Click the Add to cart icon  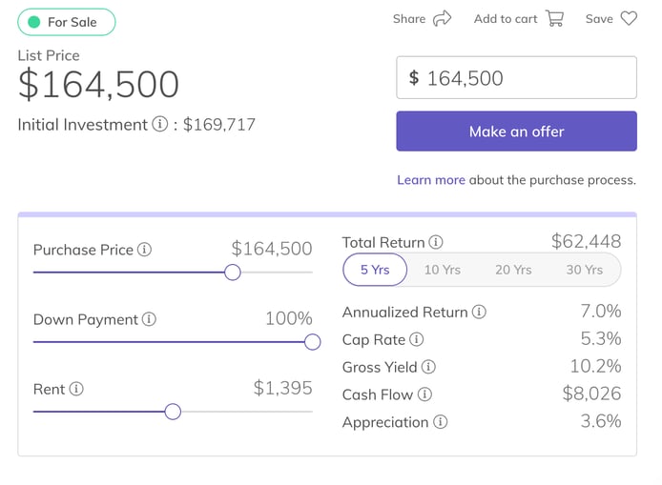pyautogui.click(x=555, y=18)
